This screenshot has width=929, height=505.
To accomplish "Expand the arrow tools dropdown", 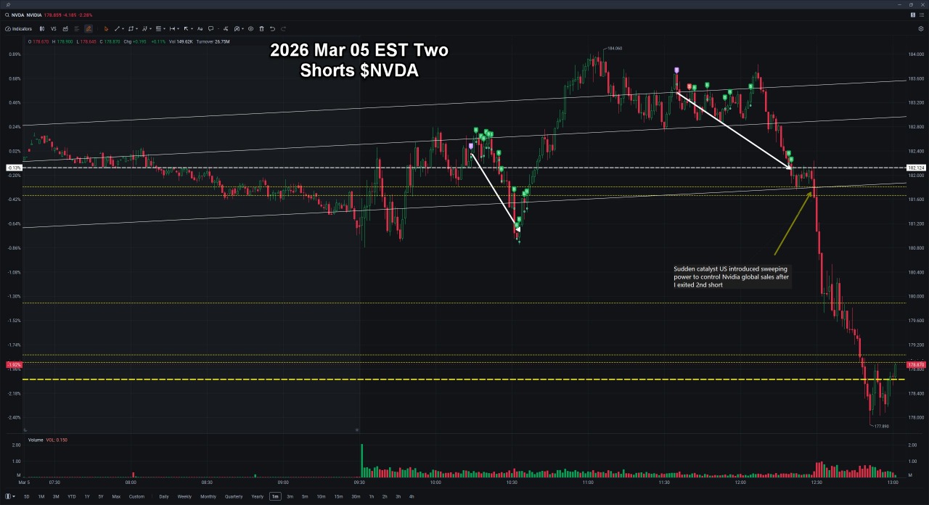I will coord(192,29).
